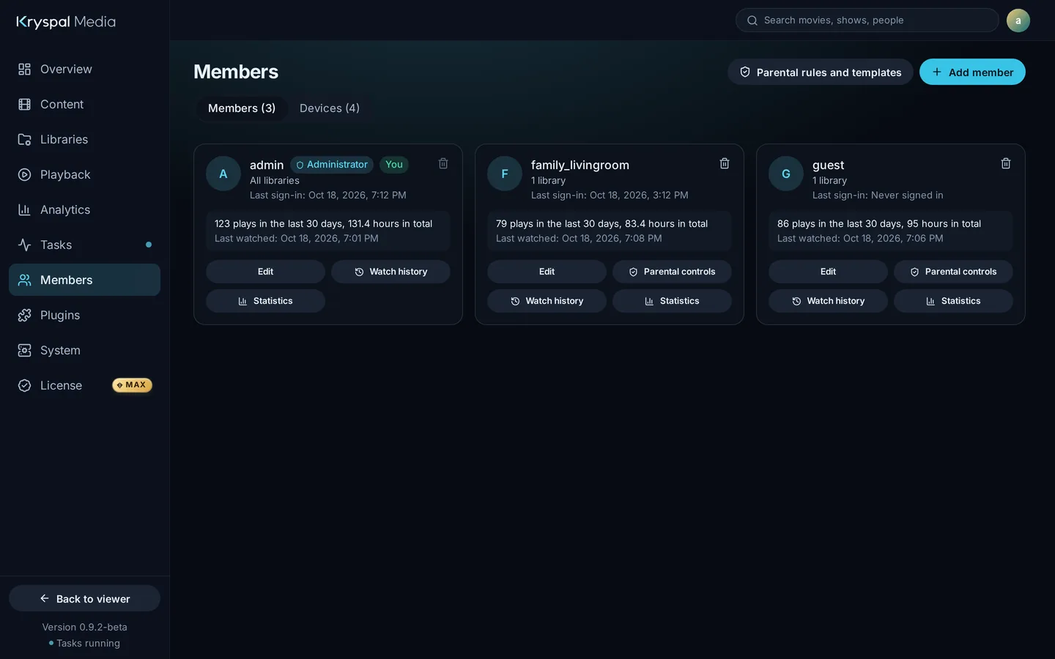Click the admin avatar circle 'A'
Image resolution: width=1055 pixels, height=659 pixels.
pos(223,174)
